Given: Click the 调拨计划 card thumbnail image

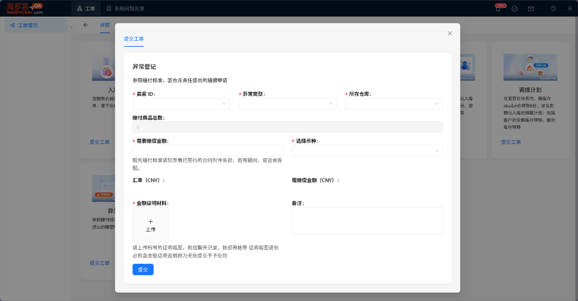Looking at the screenshot, I should [x=530, y=67].
